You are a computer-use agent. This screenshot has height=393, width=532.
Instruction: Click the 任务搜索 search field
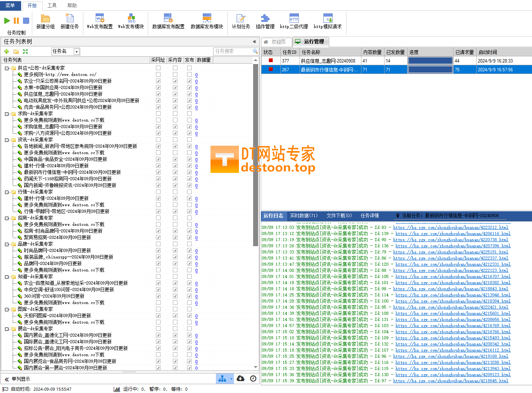coord(233,51)
